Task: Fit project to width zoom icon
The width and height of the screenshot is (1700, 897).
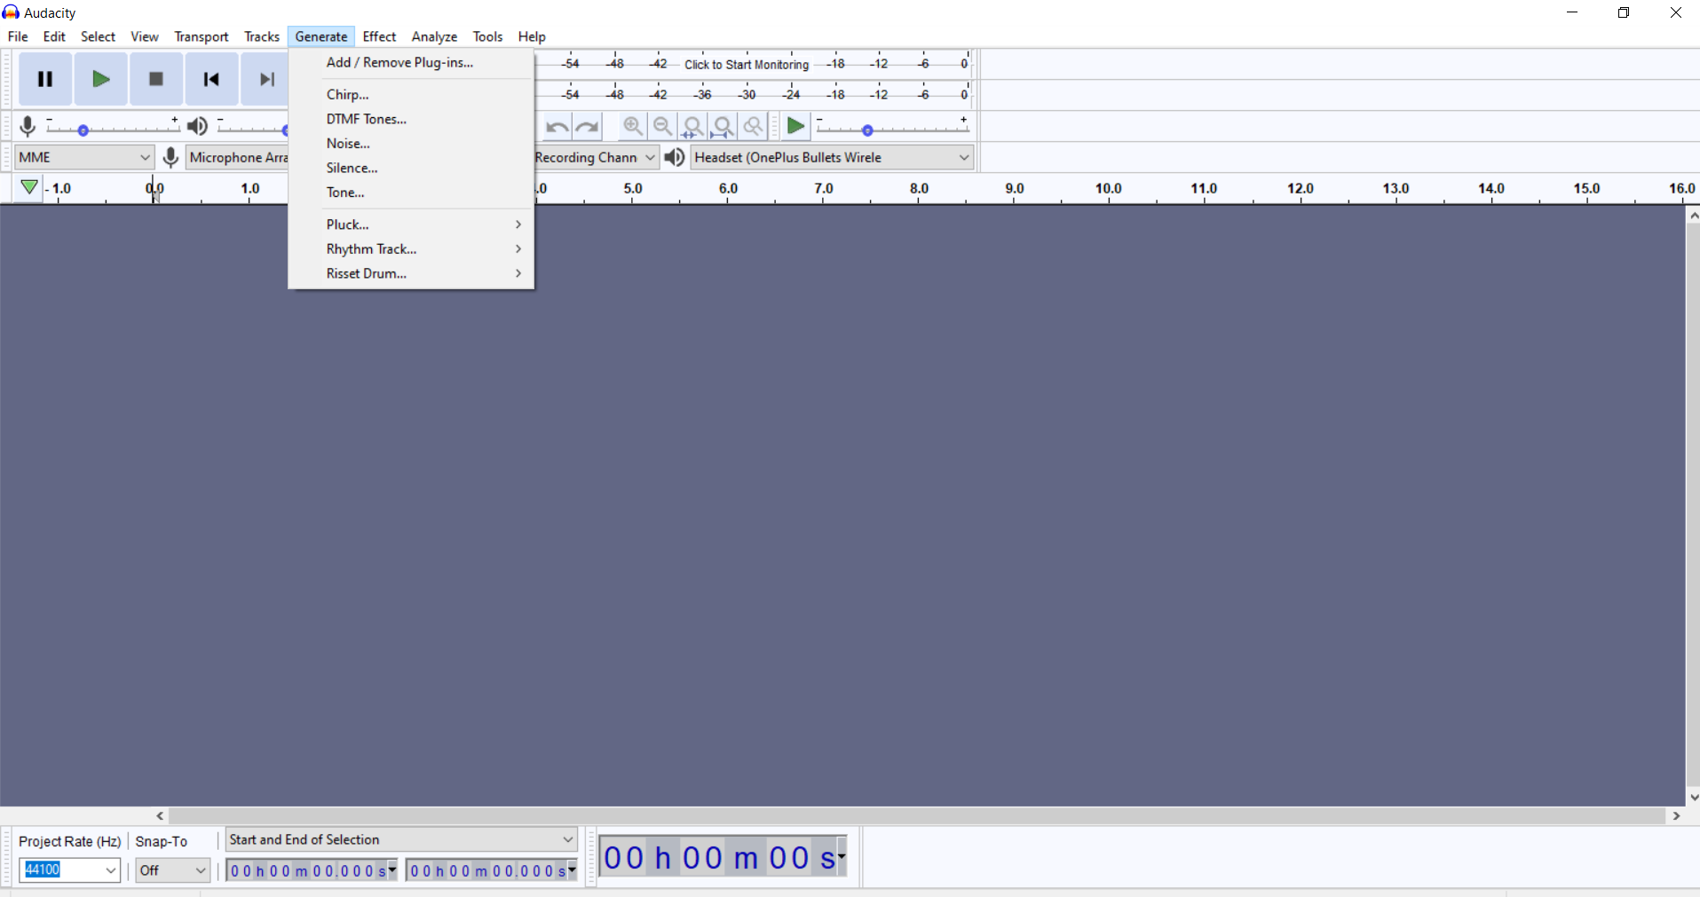Action: (723, 127)
